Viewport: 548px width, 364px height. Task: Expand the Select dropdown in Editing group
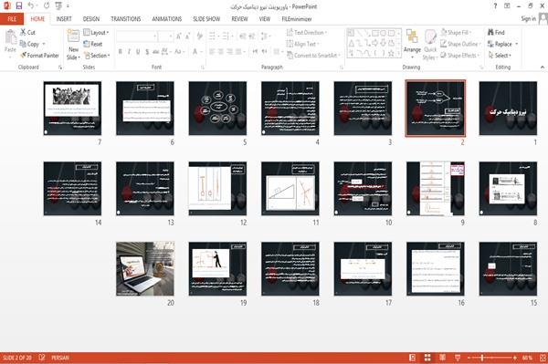pos(500,56)
